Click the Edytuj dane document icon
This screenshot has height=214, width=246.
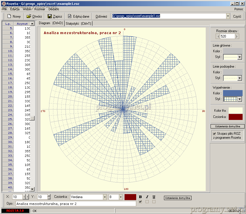70,16
